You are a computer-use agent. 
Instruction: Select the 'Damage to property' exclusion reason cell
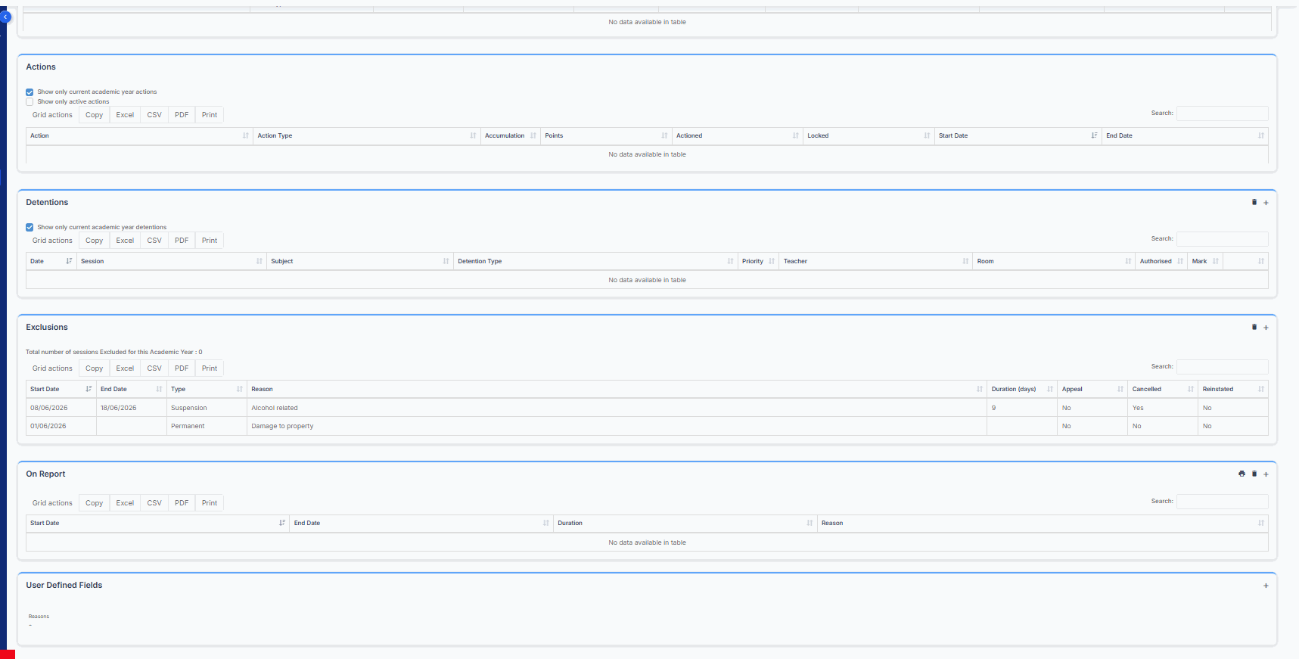(617, 426)
